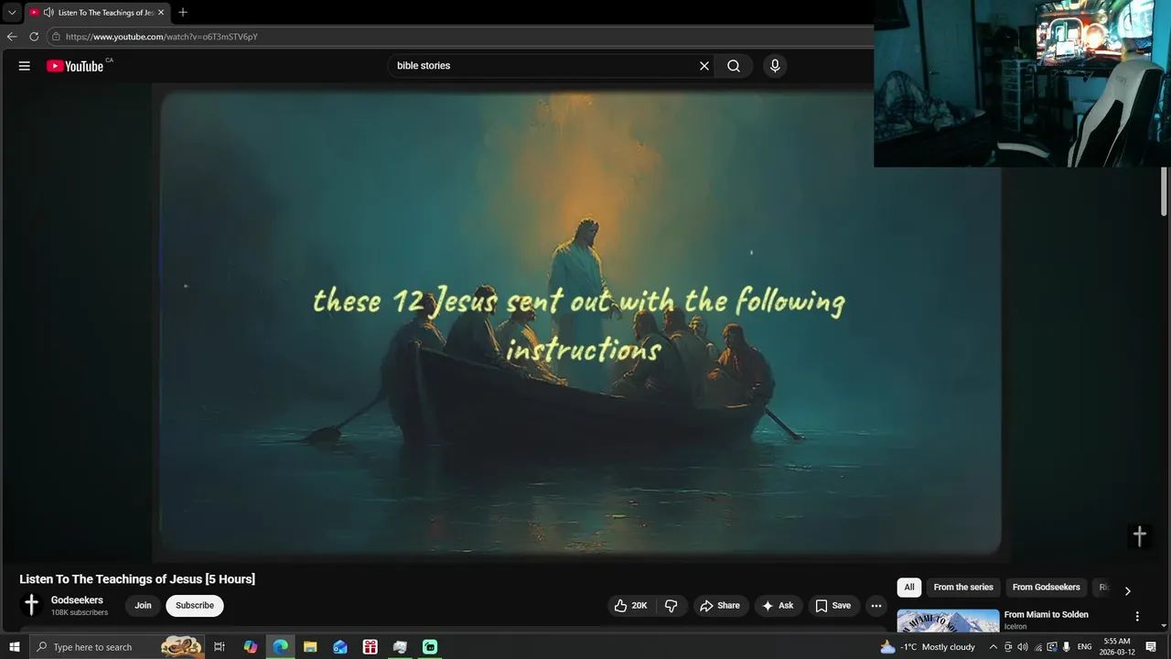Open Outlook mail from taskbar

[340, 647]
